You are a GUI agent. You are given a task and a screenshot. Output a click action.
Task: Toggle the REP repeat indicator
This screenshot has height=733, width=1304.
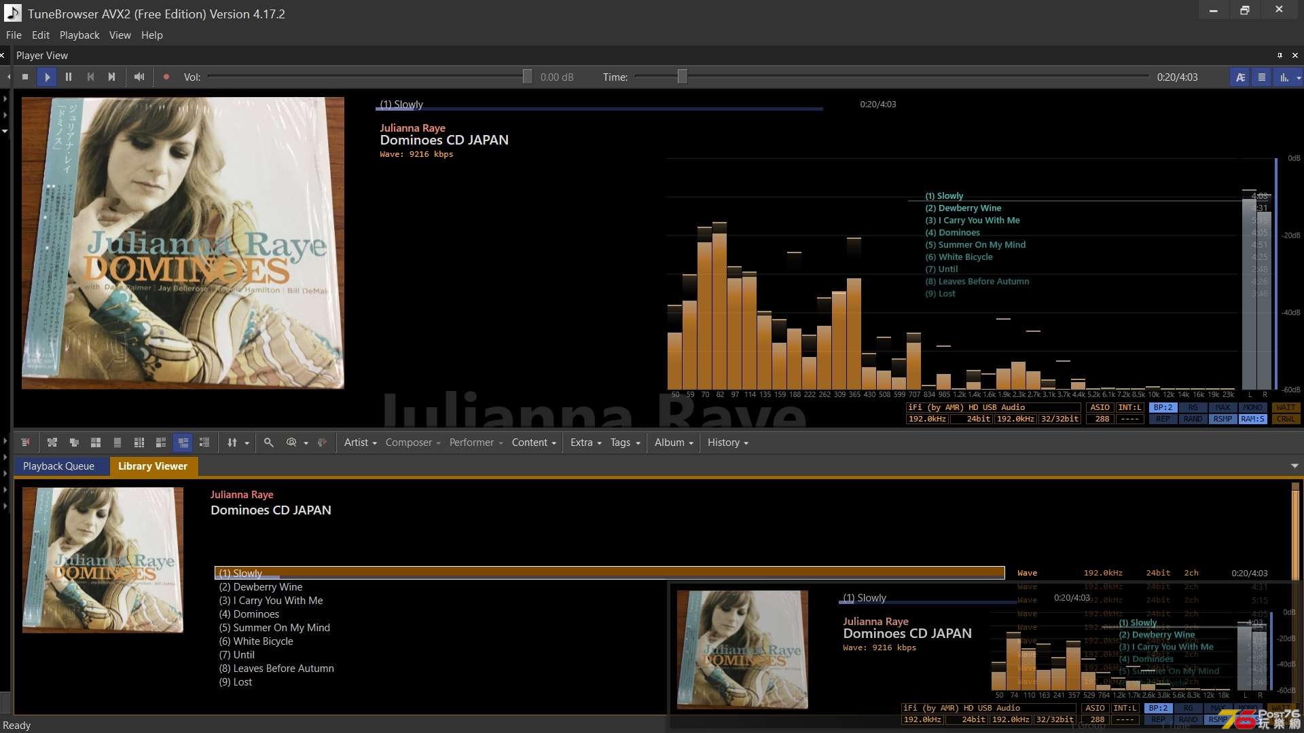pyautogui.click(x=1163, y=419)
